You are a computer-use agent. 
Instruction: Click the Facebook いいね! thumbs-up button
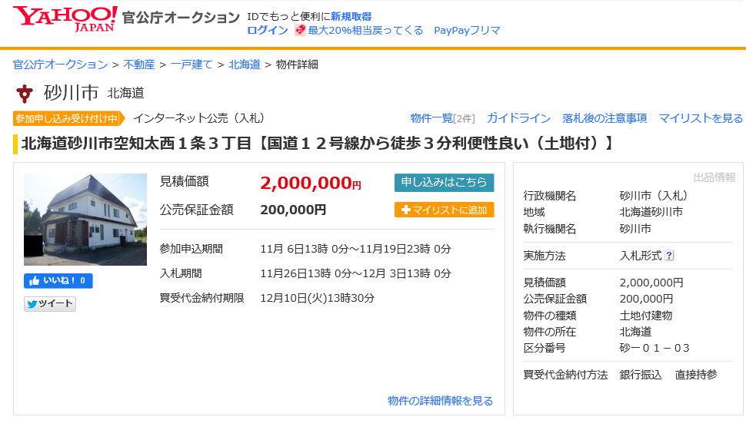pos(58,281)
